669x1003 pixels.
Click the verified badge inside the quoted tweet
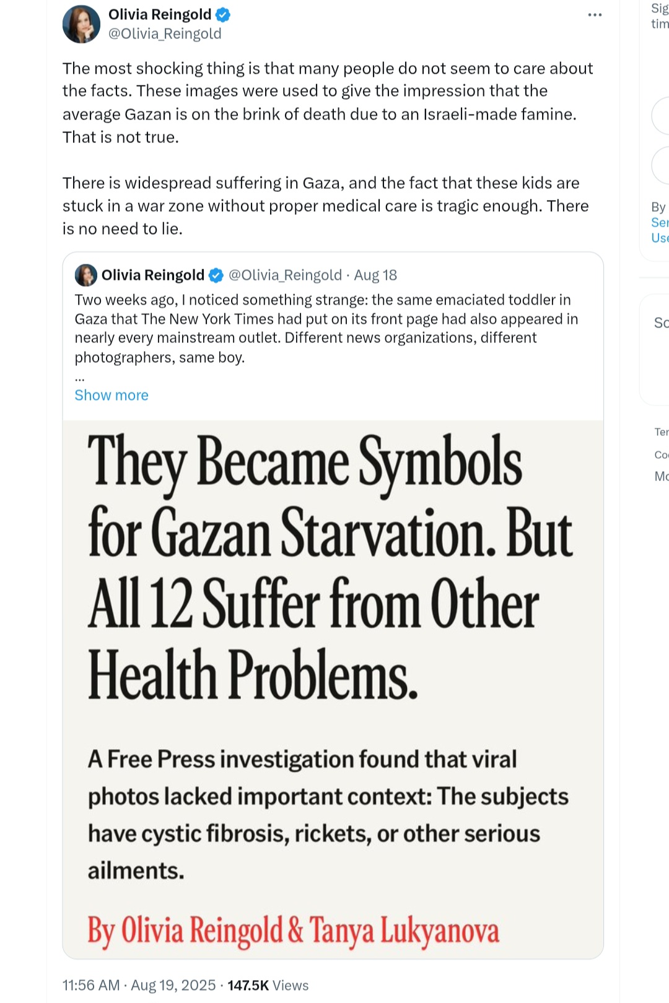tap(216, 275)
